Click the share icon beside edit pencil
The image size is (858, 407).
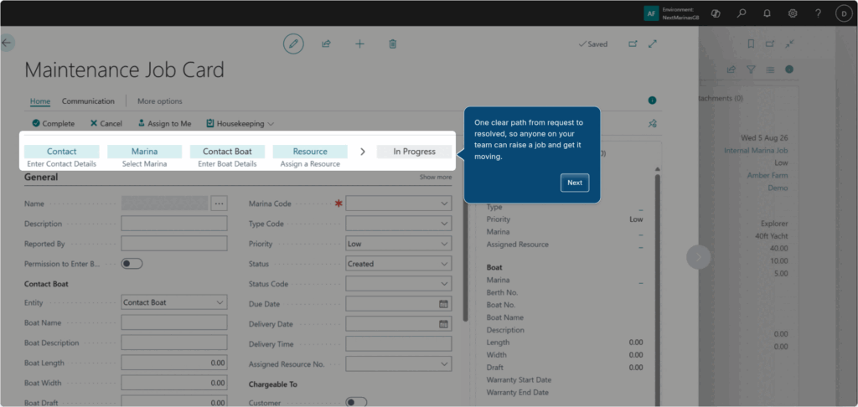[326, 44]
